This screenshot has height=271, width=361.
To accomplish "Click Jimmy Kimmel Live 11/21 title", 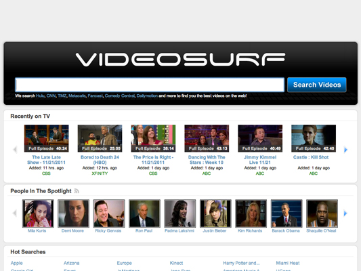I will click(260, 160).
